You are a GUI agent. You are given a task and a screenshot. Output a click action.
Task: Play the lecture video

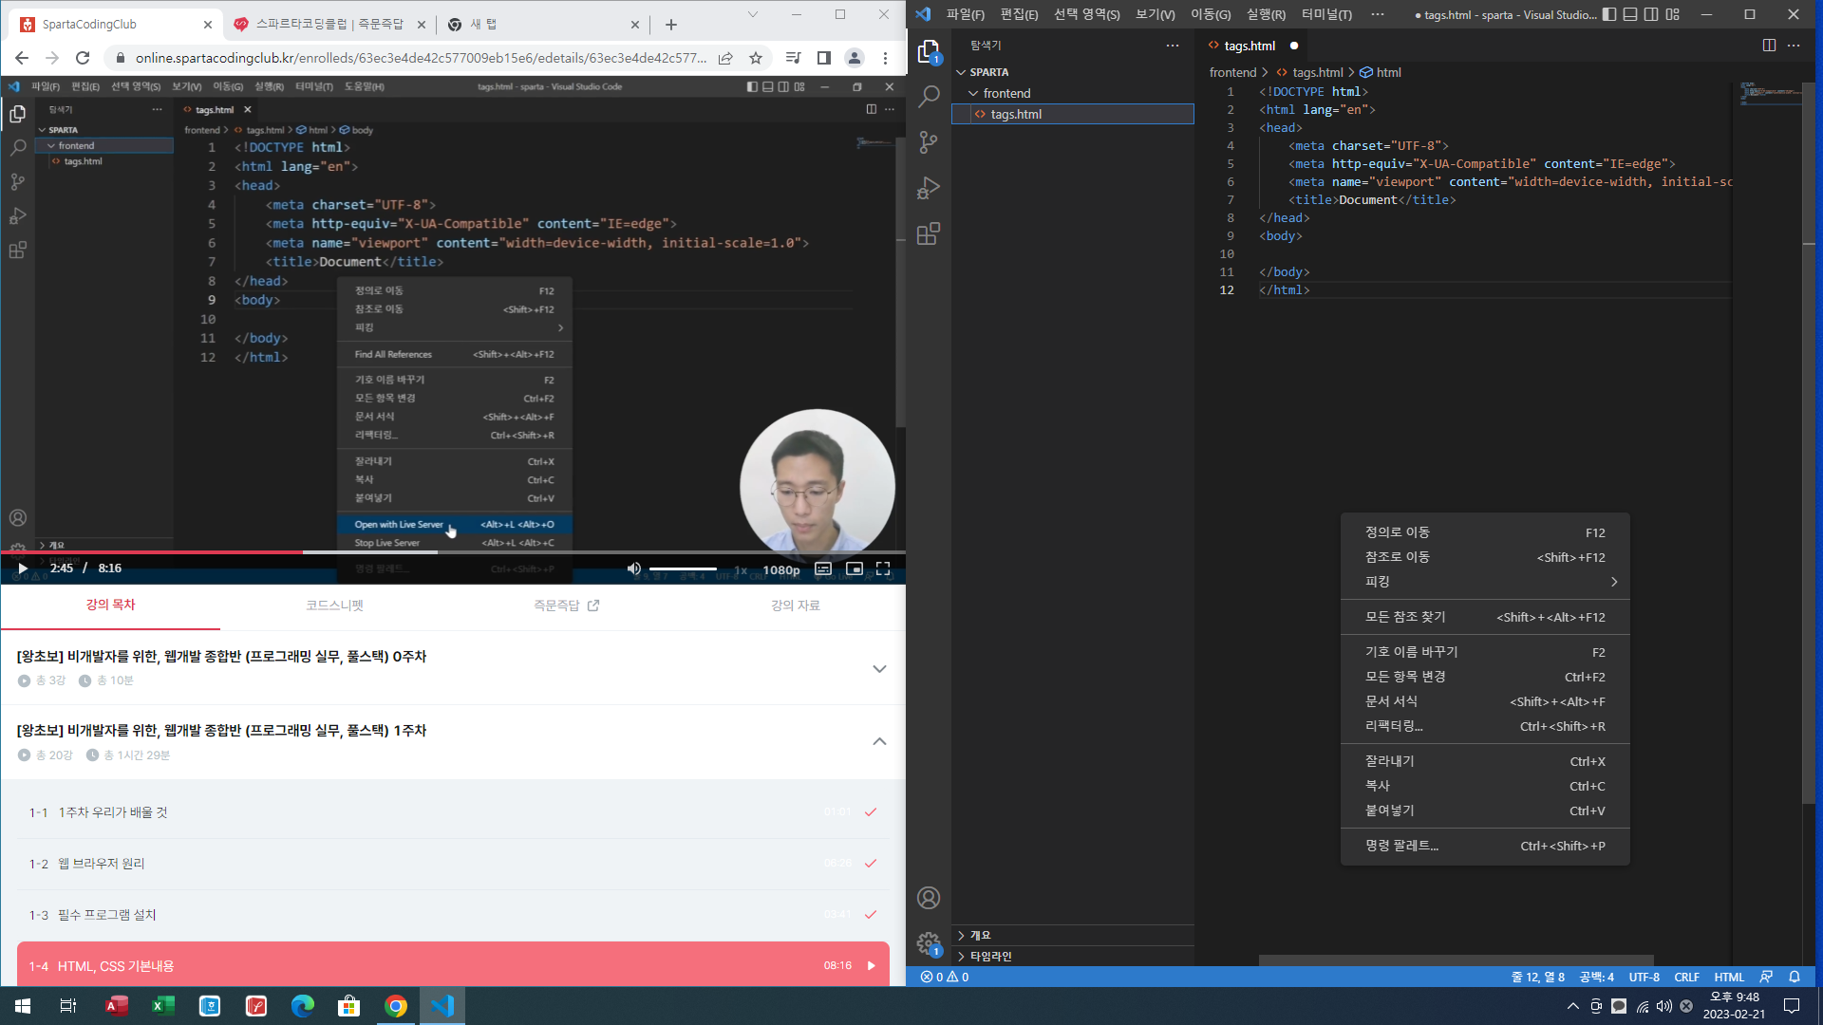(23, 568)
